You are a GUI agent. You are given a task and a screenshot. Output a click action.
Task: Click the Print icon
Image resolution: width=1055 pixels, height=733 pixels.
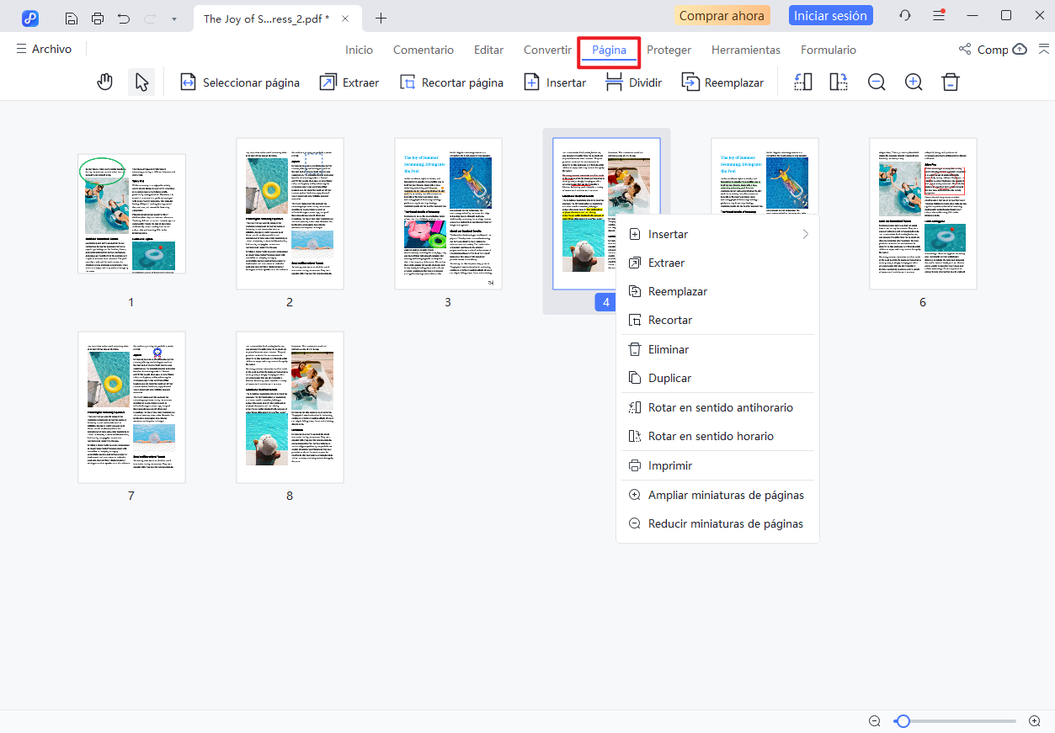[x=99, y=17]
